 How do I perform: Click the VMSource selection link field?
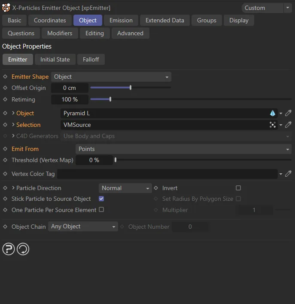click(169, 125)
